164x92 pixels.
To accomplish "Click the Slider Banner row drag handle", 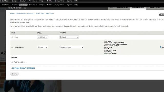I will pyautogui.click(x=12, y=48).
